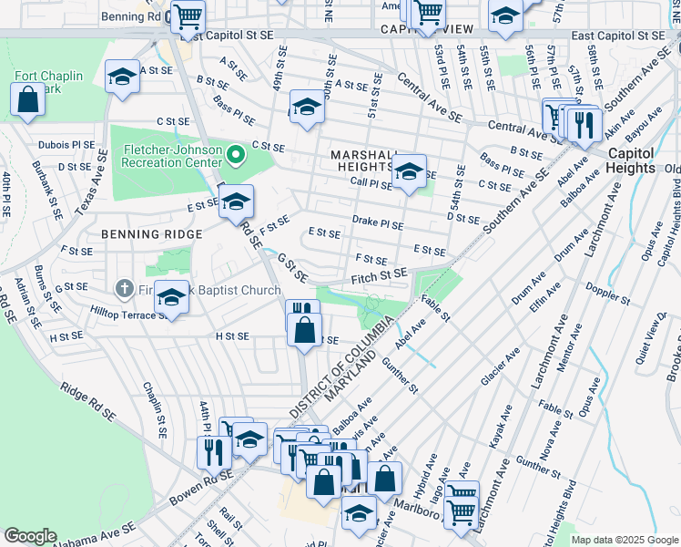Click the Fletcher-Johnson Recreation Center green pin
The image size is (681, 547).
pyautogui.click(x=236, y=156)
